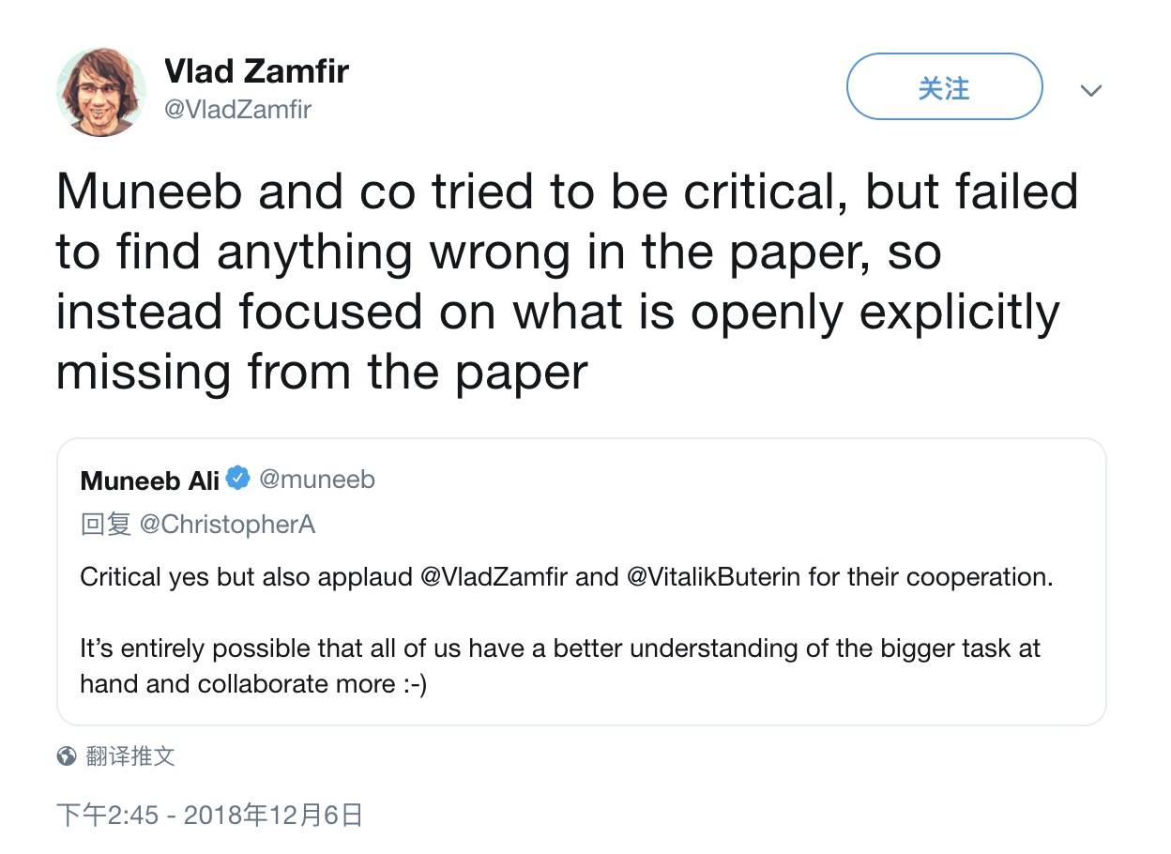This screenshot has height=854, width=1171.
Task: Click the @VladZamfir mention in the quoted tweet
Action: point(494,576)
